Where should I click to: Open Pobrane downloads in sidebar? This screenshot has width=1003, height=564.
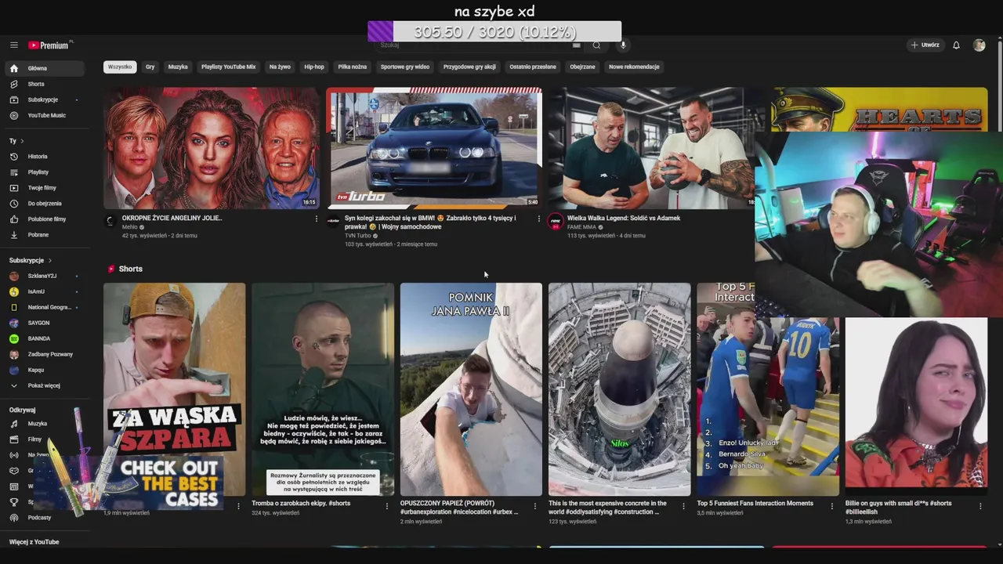coord(45,235)
